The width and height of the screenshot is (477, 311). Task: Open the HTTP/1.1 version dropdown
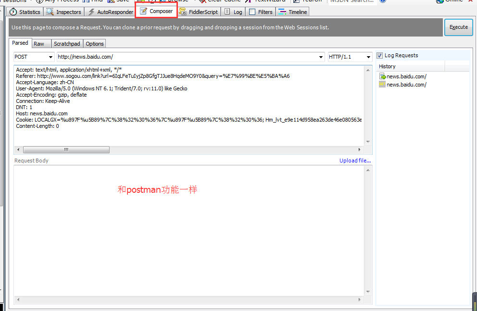coord(350,57)
